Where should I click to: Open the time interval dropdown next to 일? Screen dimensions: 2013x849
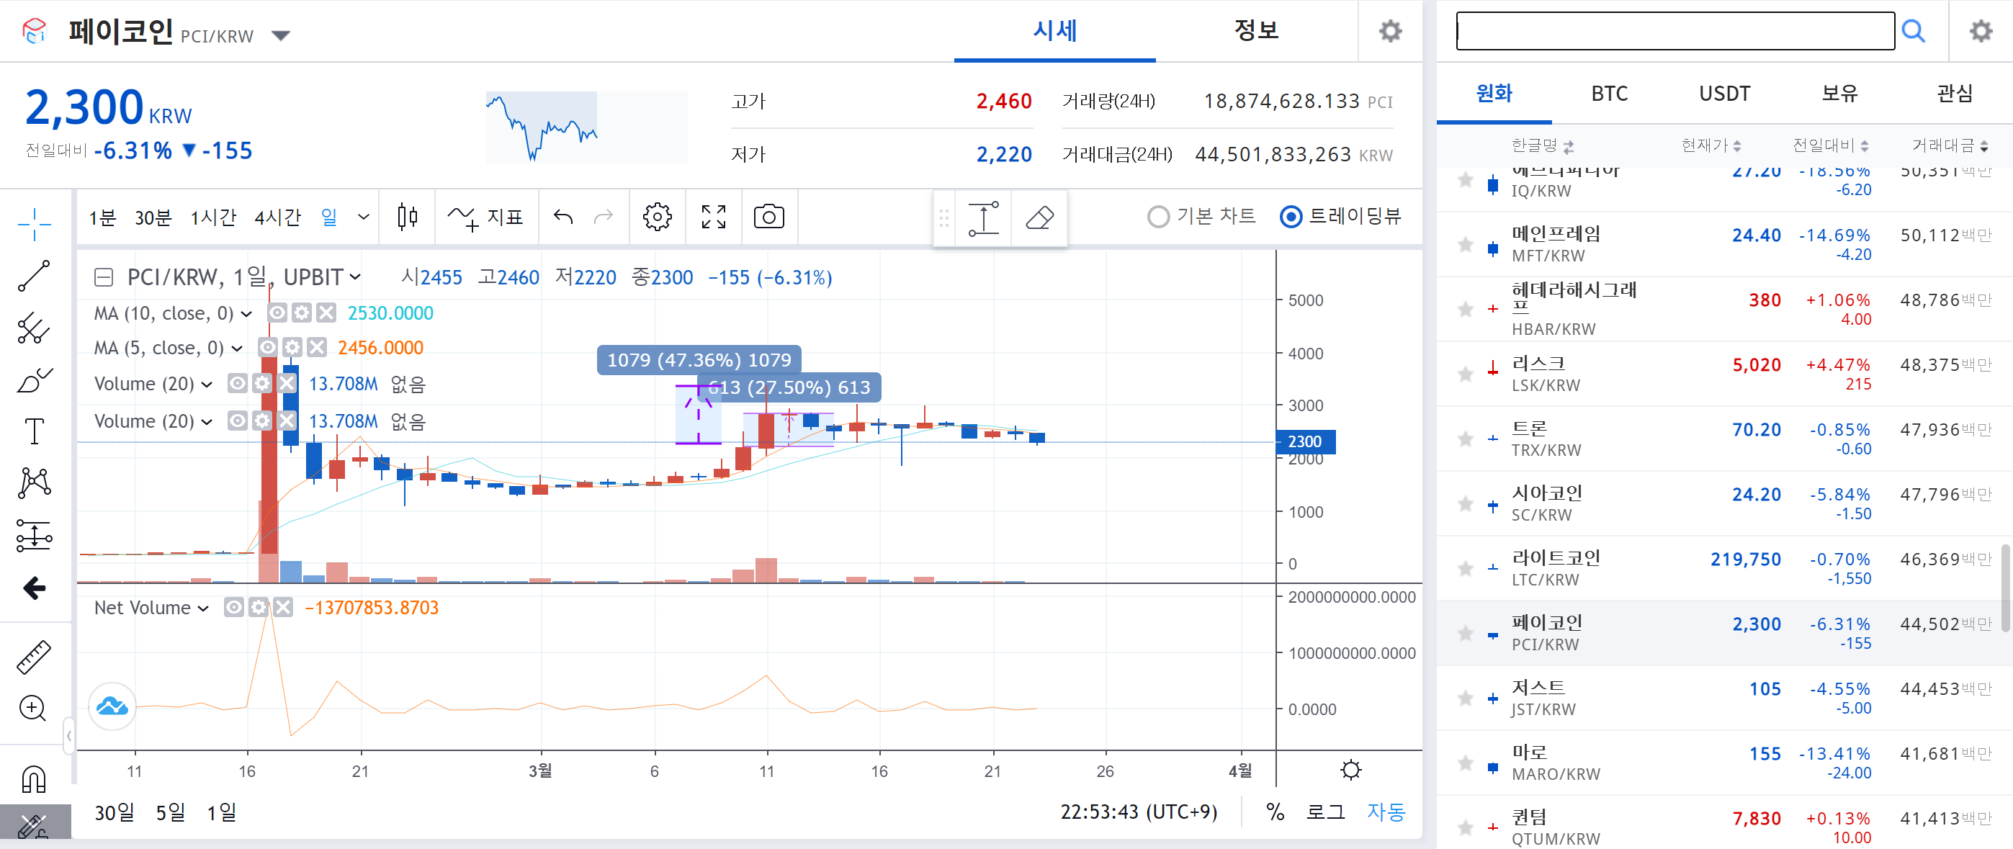pos(364,216)
